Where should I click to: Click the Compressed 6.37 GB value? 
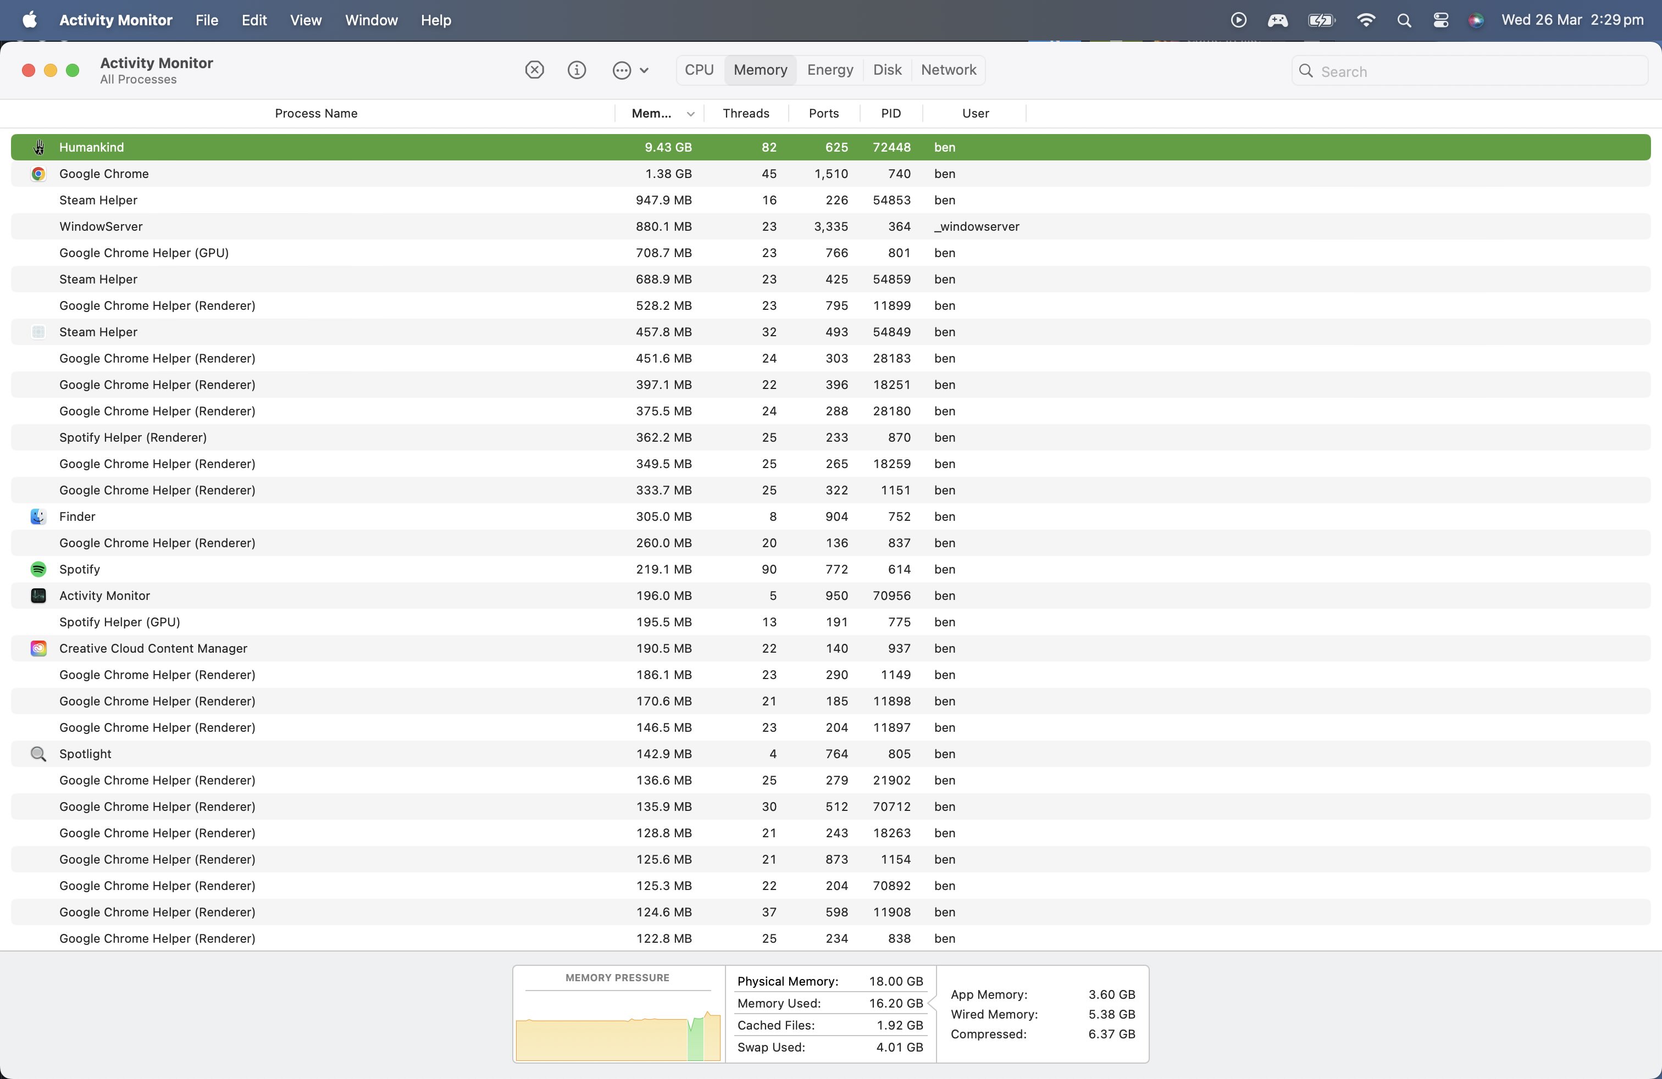click(x=1112, y=1034)
